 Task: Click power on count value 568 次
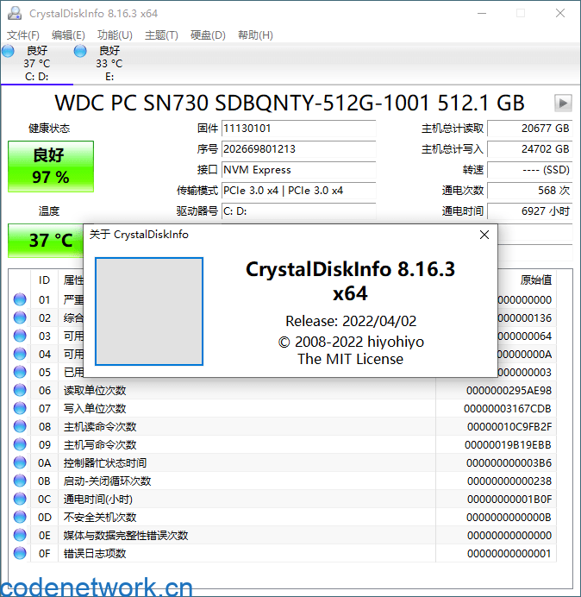pos(529,191)
